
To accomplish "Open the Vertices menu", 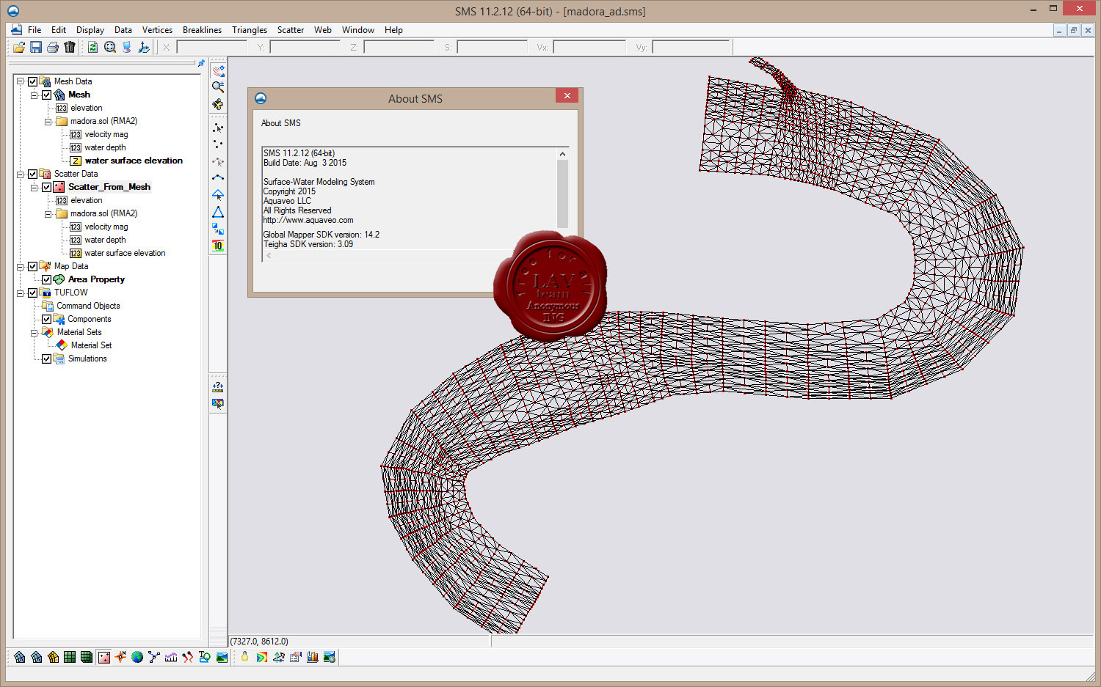I will (157, 30).
